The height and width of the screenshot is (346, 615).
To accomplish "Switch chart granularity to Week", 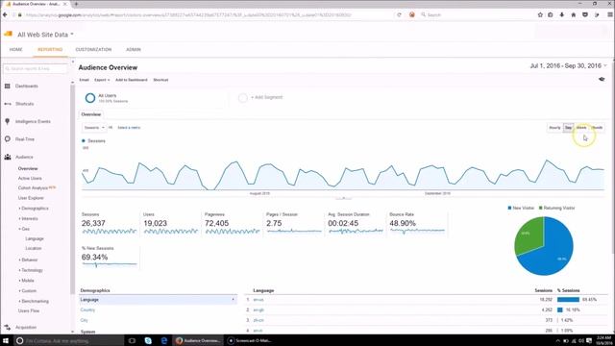I will click(581, 128).
